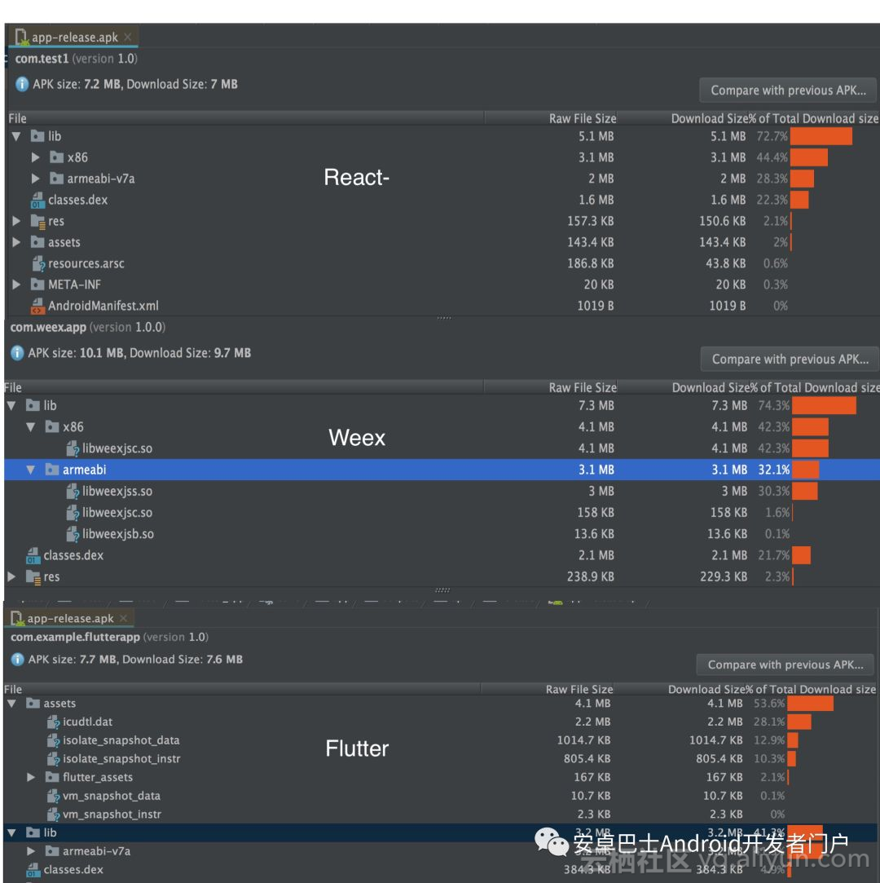Select the top app-release.apk tab
The height and width of the screenshot is (883, 880).
74,38
